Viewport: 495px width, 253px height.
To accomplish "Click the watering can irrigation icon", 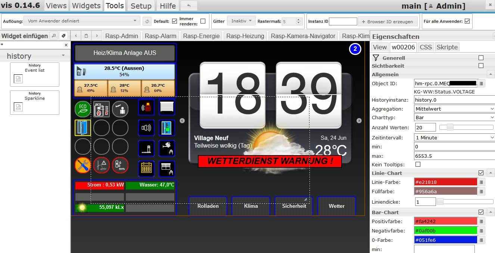I will 166,148.
